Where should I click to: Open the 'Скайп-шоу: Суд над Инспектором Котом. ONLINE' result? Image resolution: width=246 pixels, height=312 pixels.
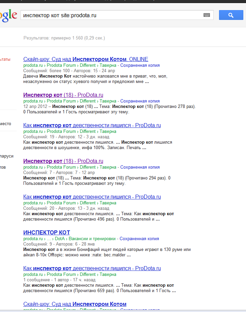(86, 59)
